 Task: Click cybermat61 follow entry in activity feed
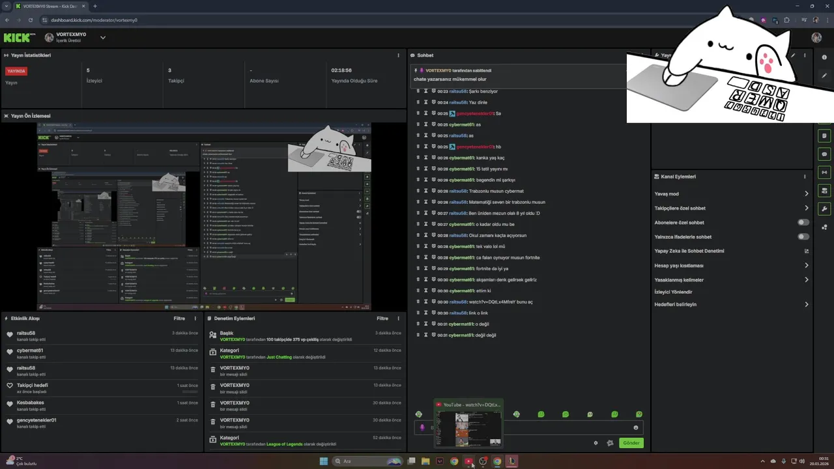(x=30, y=350)
